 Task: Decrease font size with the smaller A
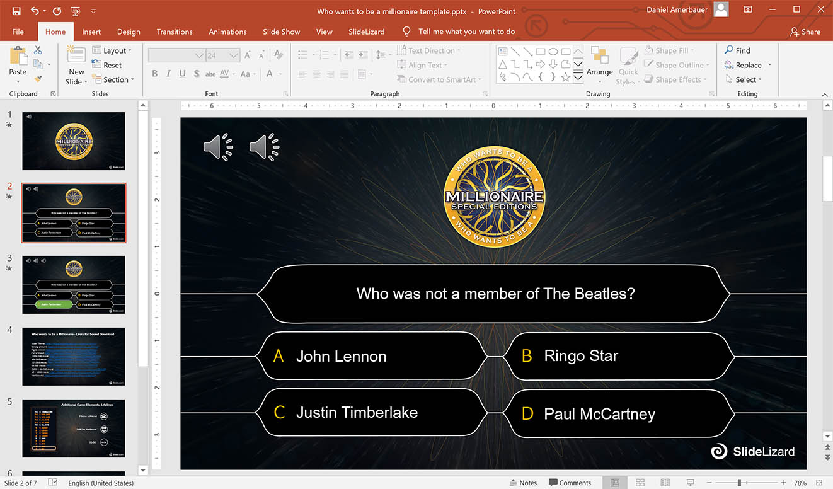[261, 55]
